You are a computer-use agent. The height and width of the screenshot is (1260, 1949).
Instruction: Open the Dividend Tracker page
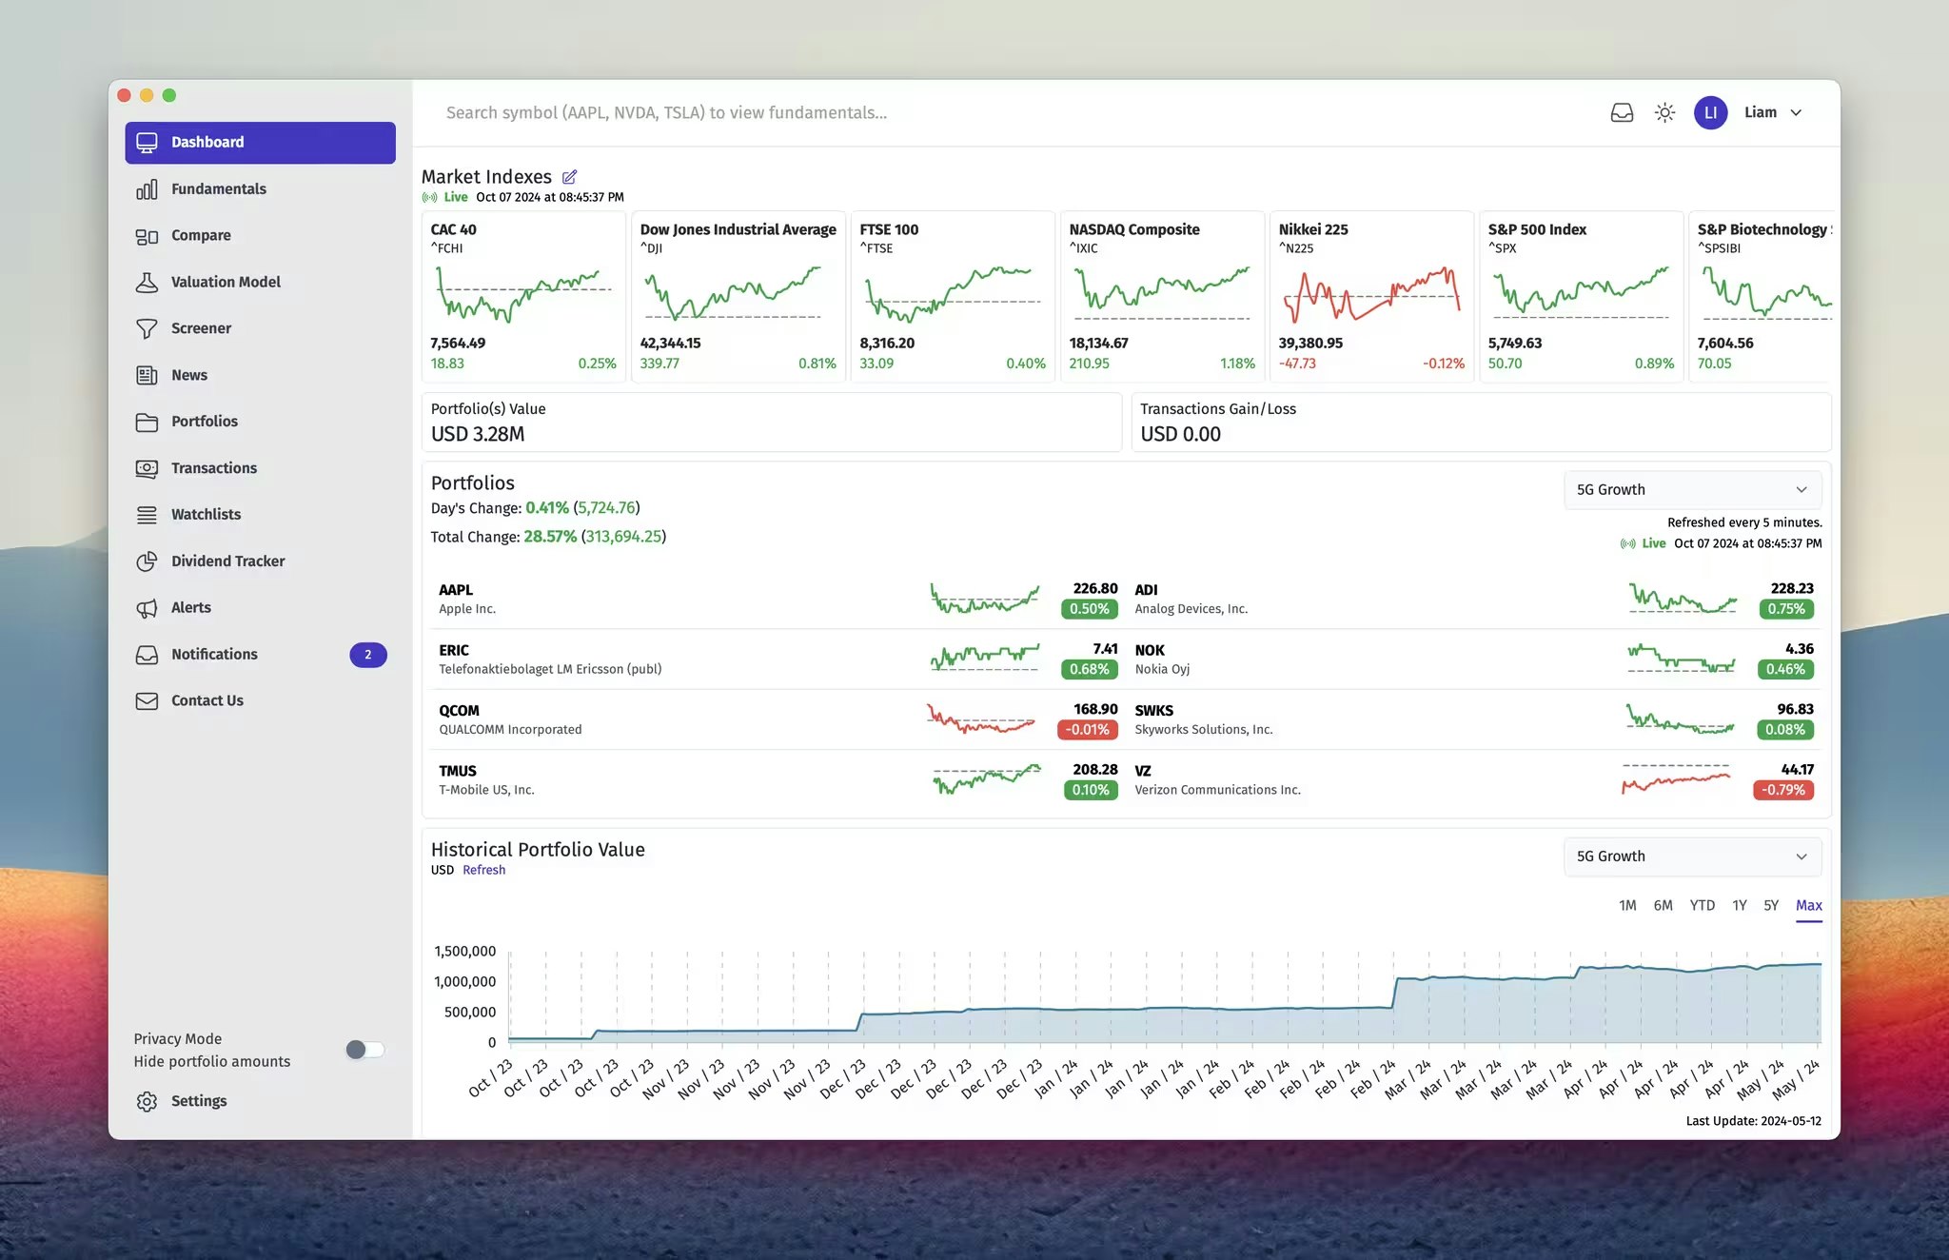260,561
